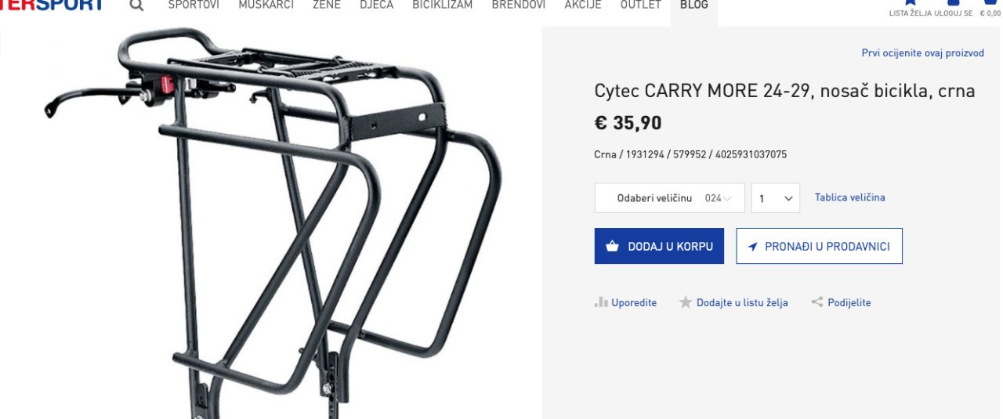The width and height of the screenshot is (1003, 419).
Task: Switch to the Blog tab
Action: click(694, 8)
